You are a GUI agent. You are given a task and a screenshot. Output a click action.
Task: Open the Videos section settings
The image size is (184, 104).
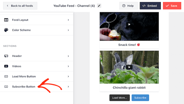coord(37,66)
